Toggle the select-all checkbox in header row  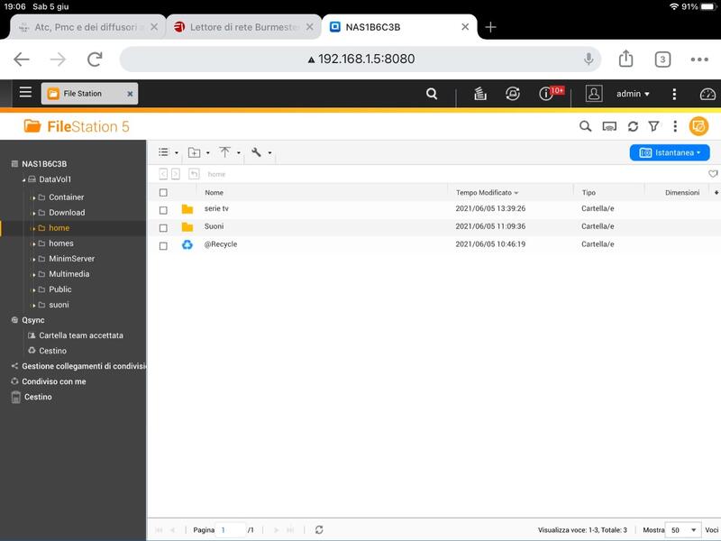click(x=163, y=192)
